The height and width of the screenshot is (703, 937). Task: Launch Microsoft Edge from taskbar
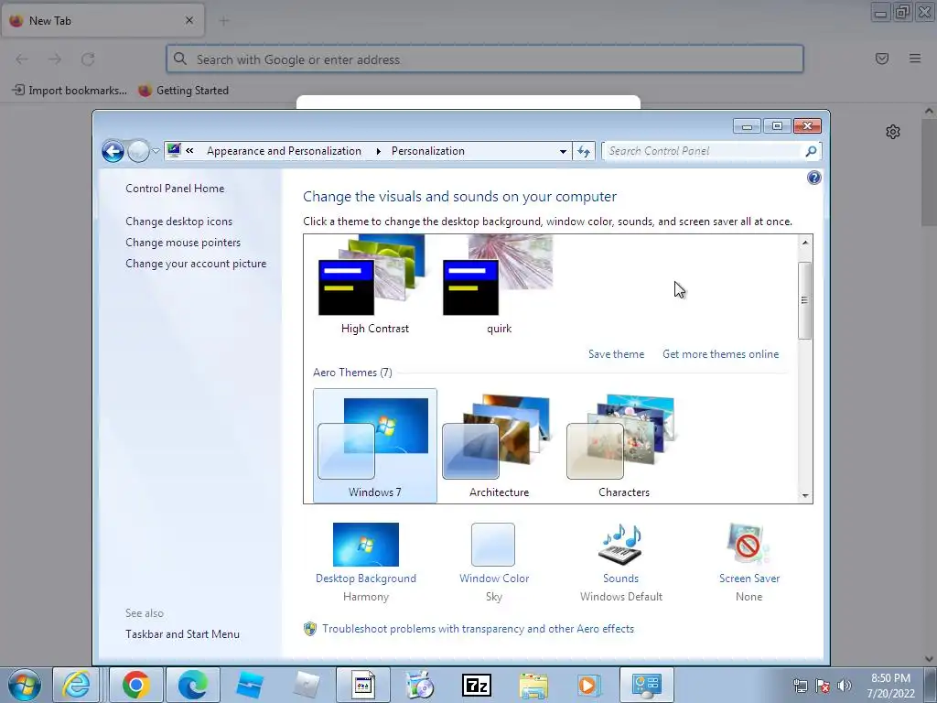point(192,685)
